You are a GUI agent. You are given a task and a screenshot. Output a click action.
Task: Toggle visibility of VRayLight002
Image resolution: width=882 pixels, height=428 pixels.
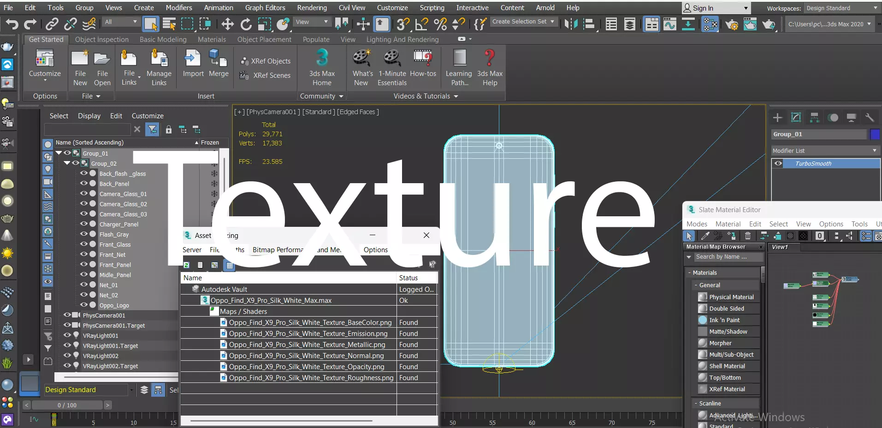click(x=67, y=356)
